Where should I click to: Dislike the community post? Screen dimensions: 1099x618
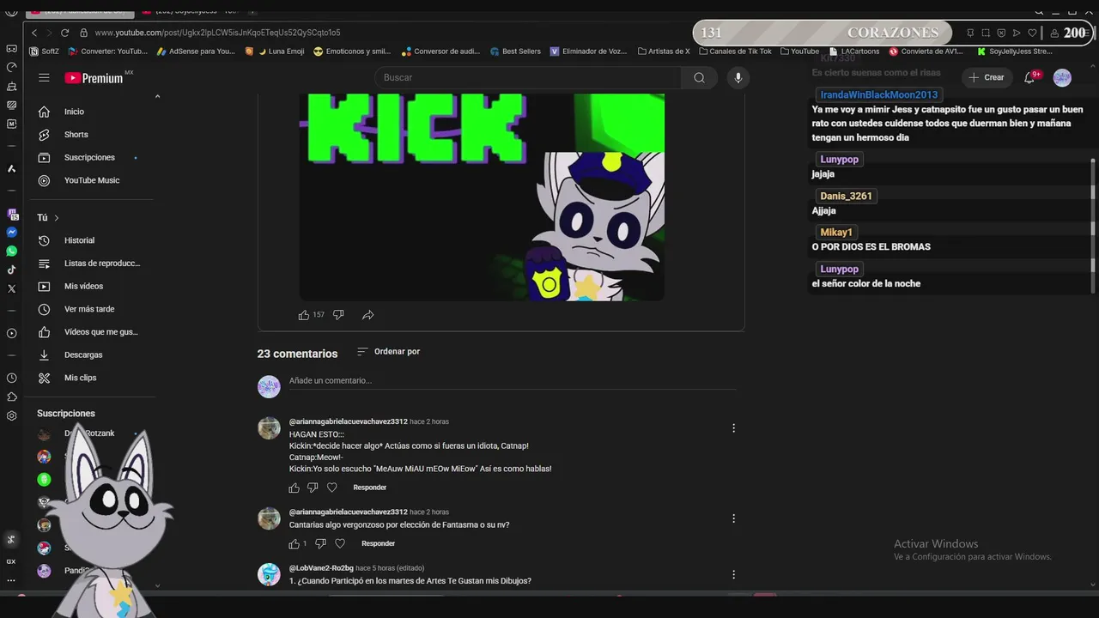click(x=338, y=315)
